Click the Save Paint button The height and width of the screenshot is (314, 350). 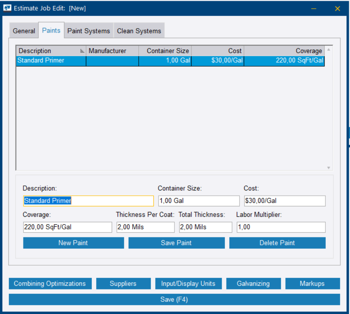[176, 243]
